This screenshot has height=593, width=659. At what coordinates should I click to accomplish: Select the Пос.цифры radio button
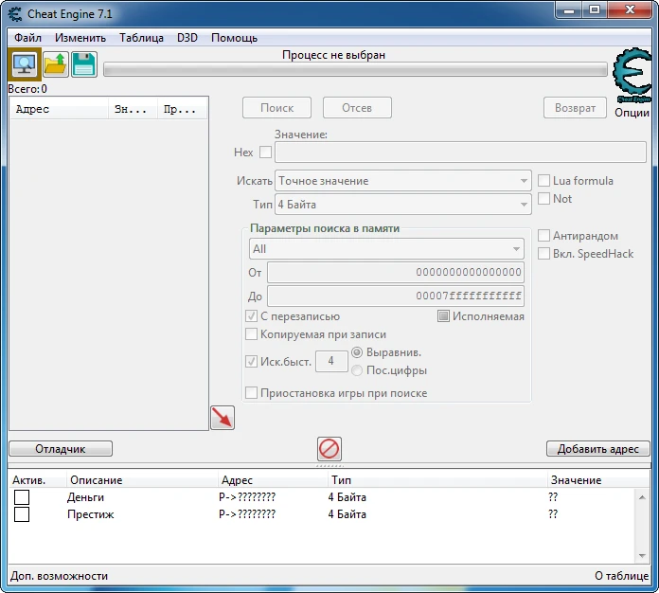pos(357,370)
